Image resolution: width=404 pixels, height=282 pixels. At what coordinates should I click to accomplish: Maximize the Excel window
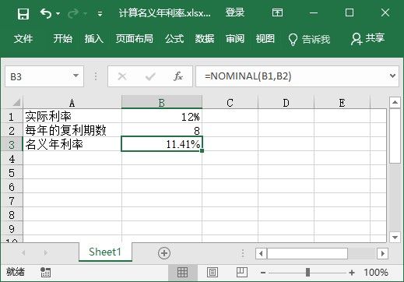click(350, 12)
